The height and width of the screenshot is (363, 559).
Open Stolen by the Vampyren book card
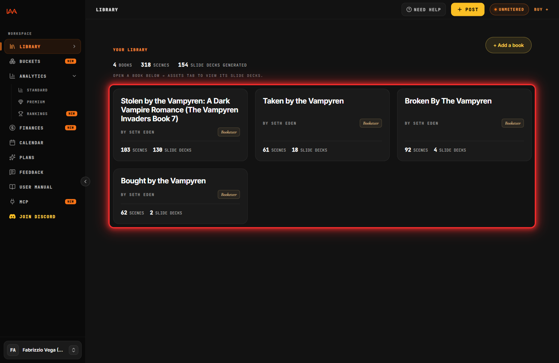pos(180,125)
